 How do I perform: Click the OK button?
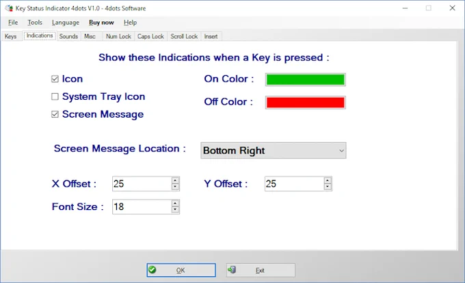click(181, 270)
